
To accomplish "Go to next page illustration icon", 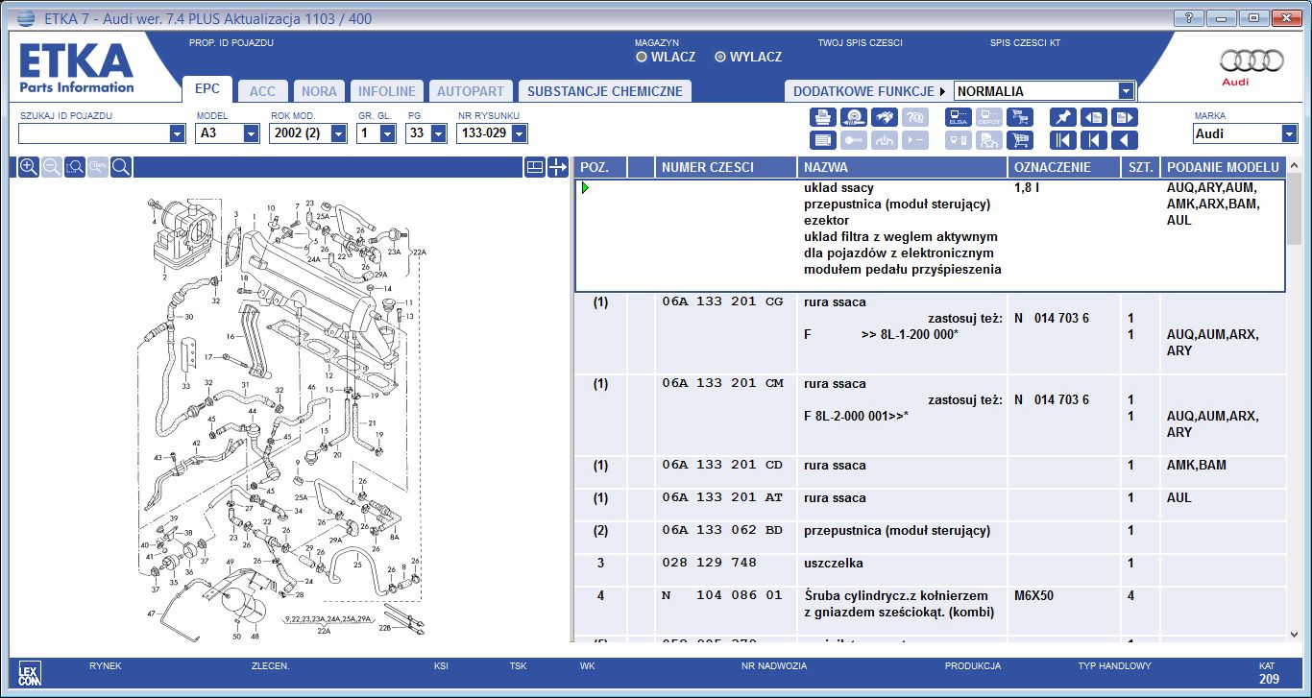I will (1125, 117).
